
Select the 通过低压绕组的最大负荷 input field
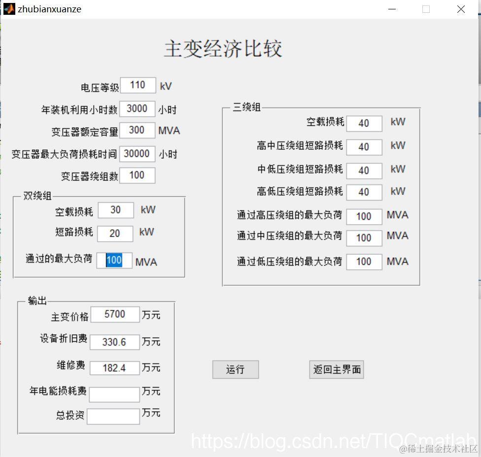coord(364,262)
